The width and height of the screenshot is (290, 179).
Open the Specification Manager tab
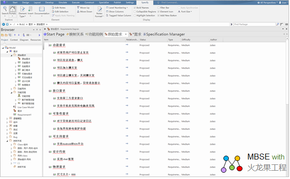164,34
